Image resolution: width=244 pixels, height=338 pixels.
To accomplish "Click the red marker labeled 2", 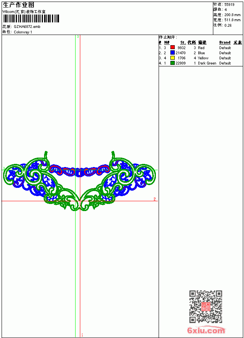I will (x=155, y=199).
